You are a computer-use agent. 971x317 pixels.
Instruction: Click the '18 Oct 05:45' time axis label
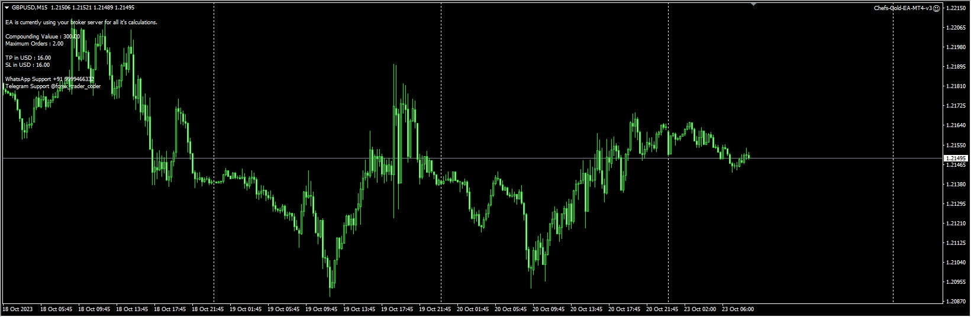coord(57,309)
